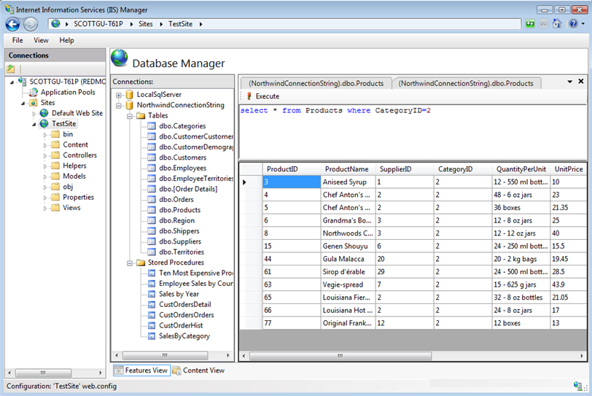The width and height of the screenshot is (592, 396).
Task: Collapse the TestSite tree node
Action: (x=34, y=124)
